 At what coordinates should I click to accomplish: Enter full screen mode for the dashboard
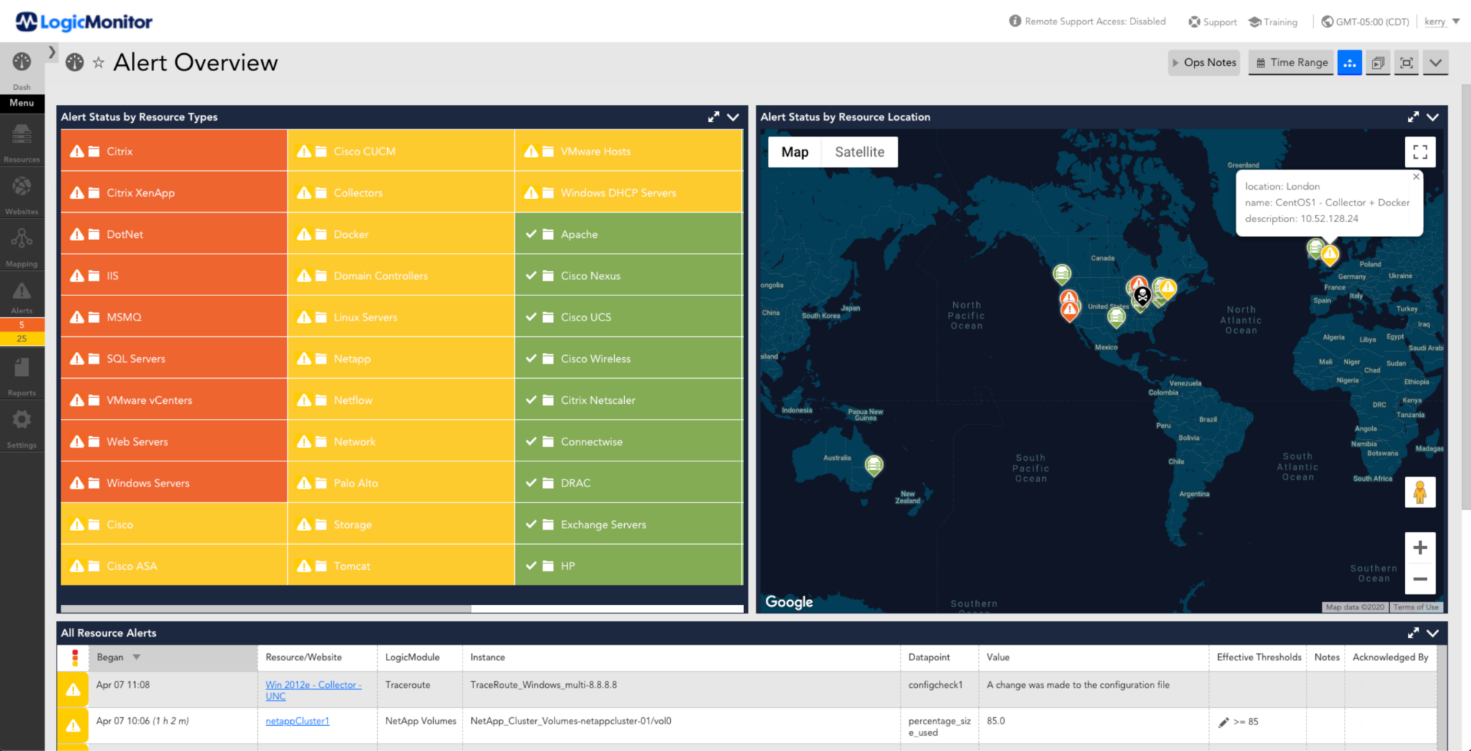[1406, 63]
